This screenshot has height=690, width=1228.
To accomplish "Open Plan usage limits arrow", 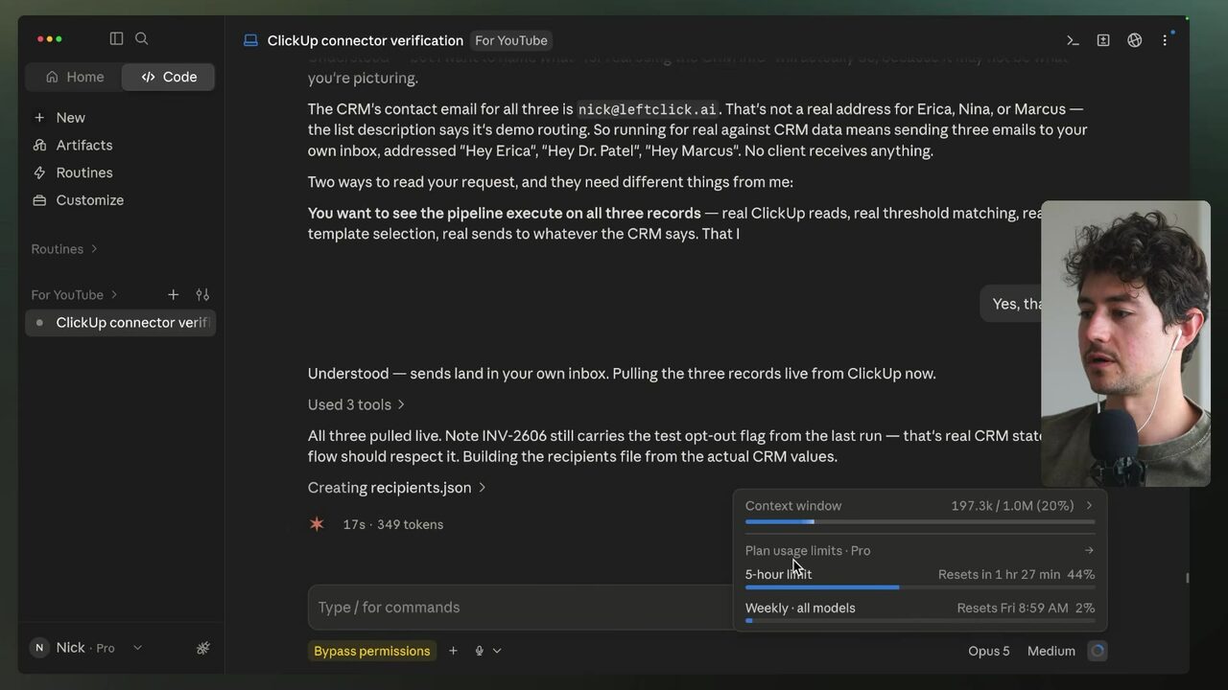I will tap(1089, 551).
